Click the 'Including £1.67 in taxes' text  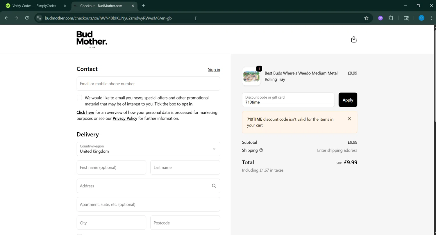[263, 170]
